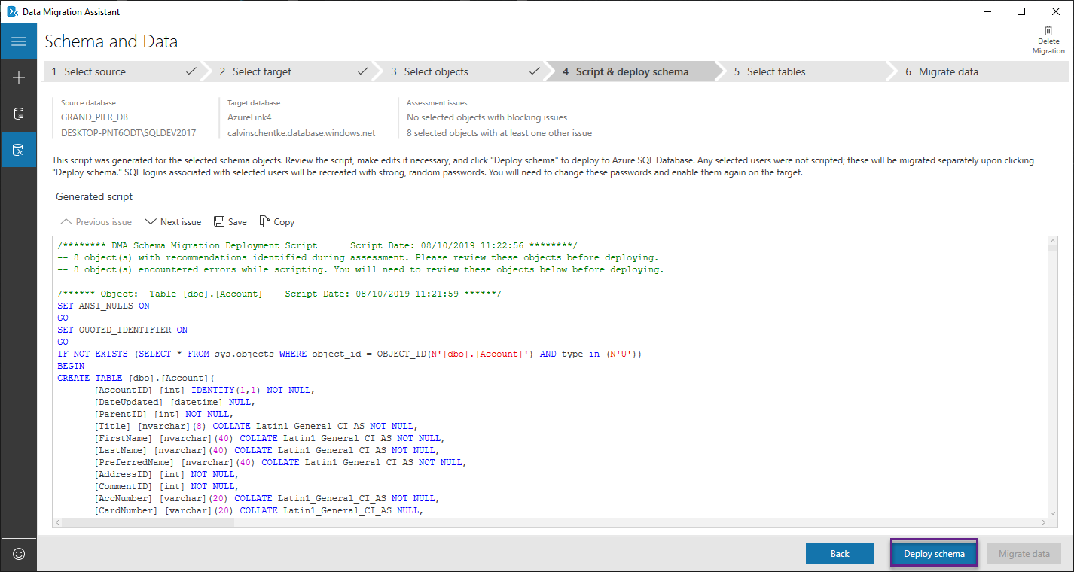Click the script scrollbar up arrow

point(1054,242)
